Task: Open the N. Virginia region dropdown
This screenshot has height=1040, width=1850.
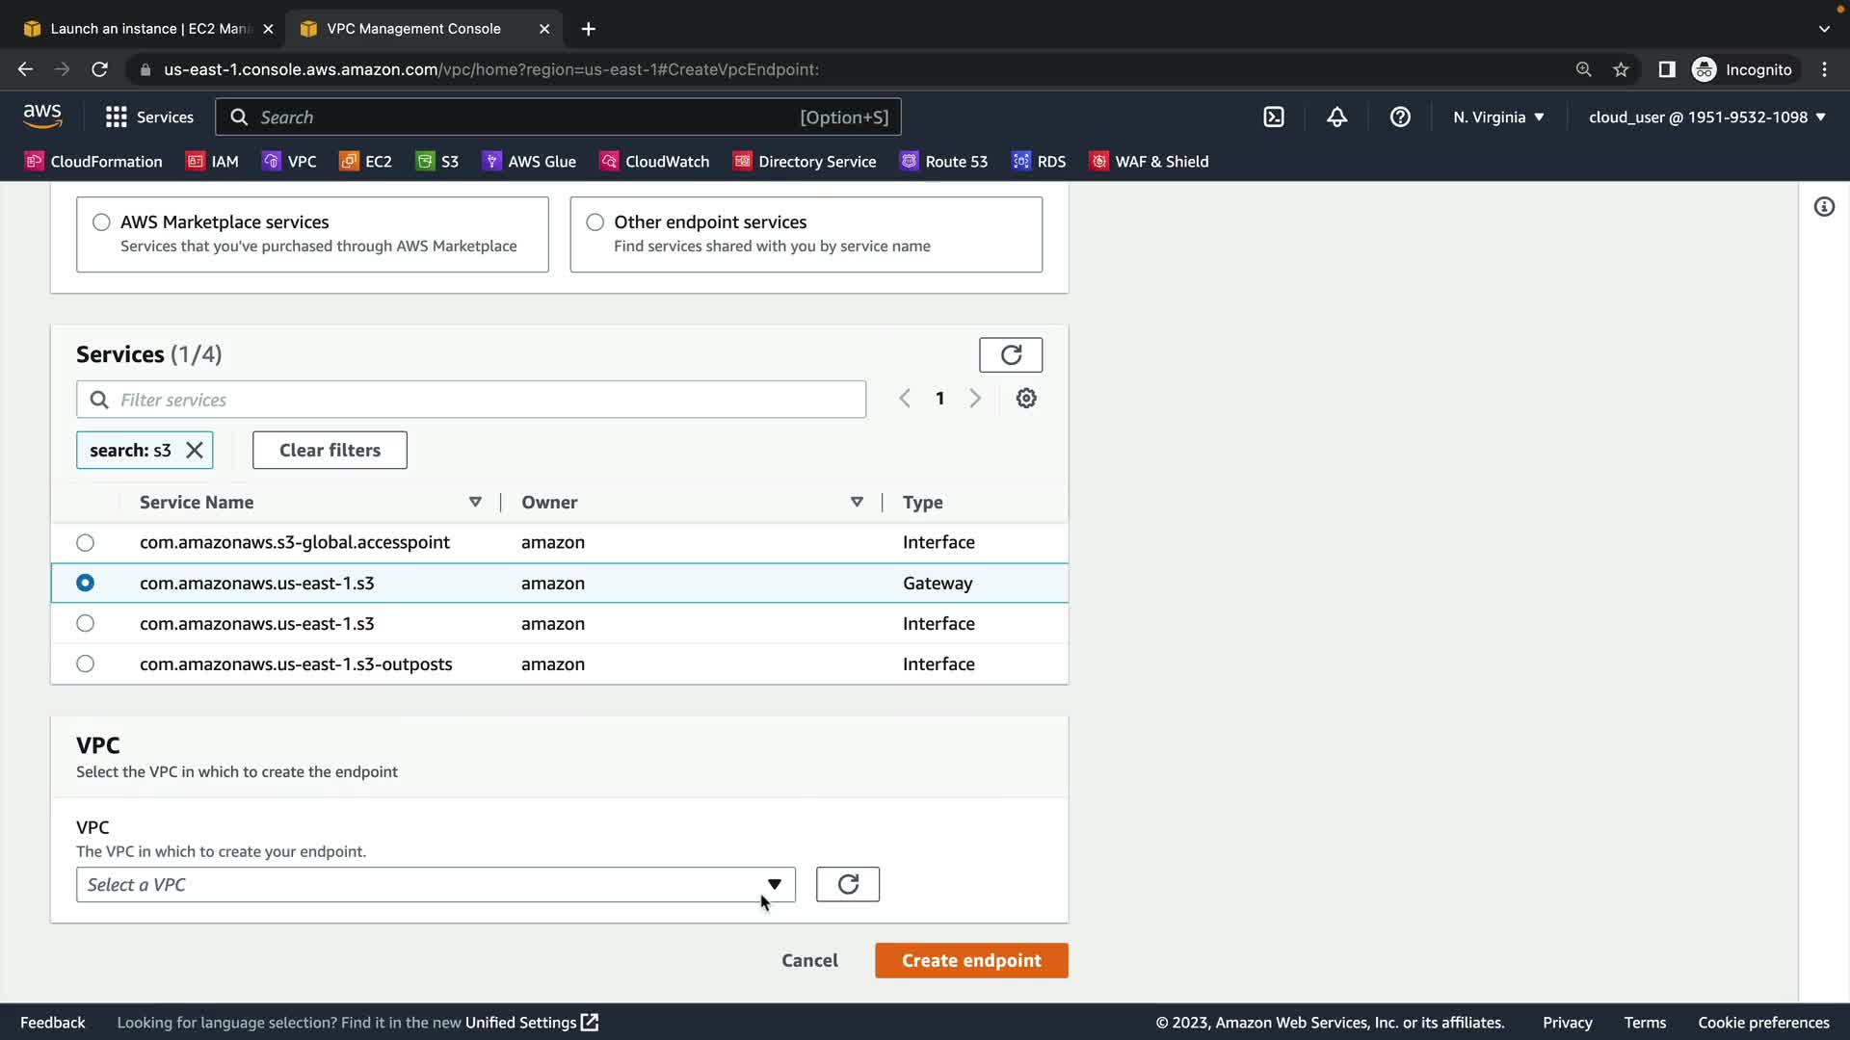Action: point(1498,117)
